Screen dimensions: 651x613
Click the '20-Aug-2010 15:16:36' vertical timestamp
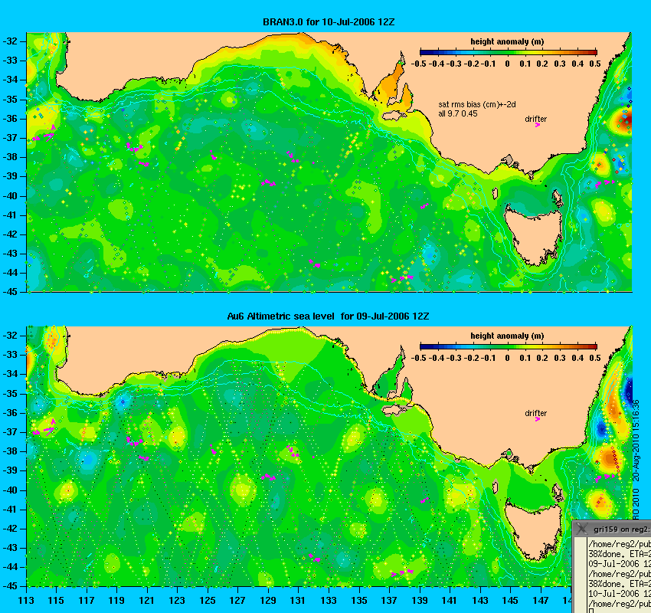click(636, 441)
